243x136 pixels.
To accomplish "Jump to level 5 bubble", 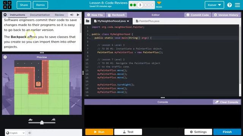I will (x=149, y=5).
